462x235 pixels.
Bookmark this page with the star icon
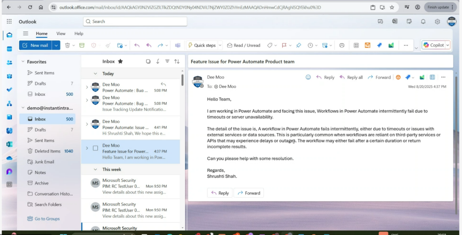click(392, 7)
